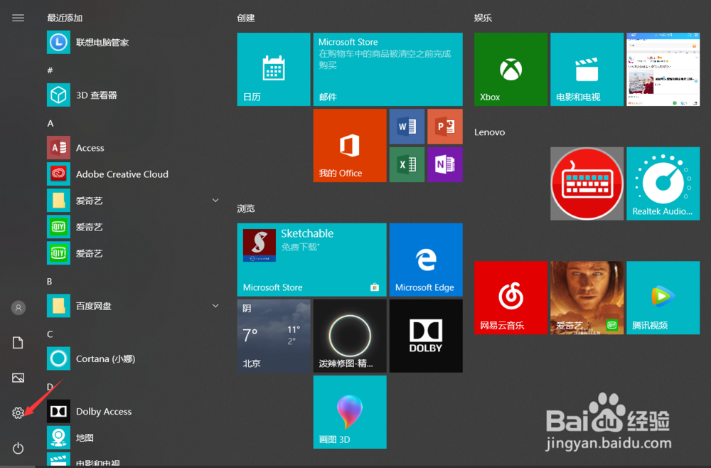Image resolution: width=711 pixels, height=468 pixels.
Task: Click the 娱乐 group heading
Action: [483, 18]
